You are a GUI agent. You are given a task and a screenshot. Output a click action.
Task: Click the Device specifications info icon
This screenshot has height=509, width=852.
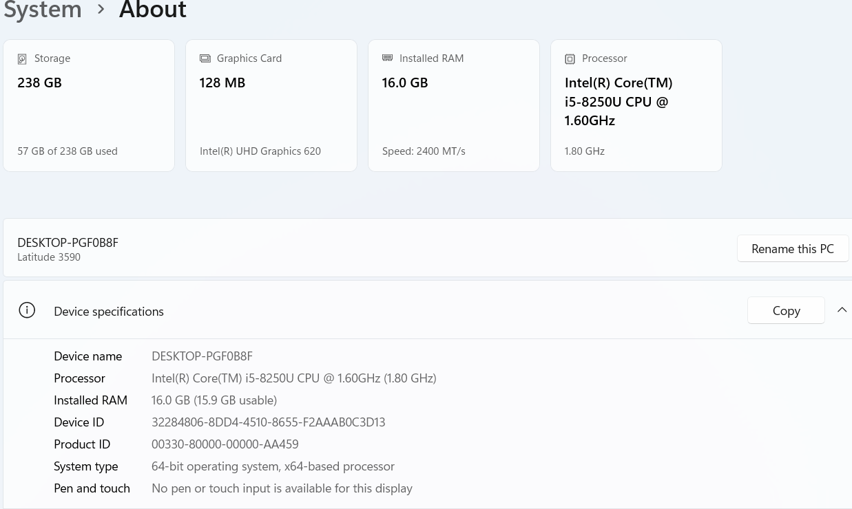pos(27,311)
